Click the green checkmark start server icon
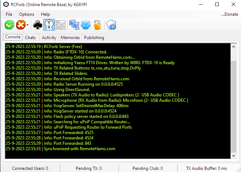This screenshot has height=172, width=241. pyautogui.click(x=9, y=25)
